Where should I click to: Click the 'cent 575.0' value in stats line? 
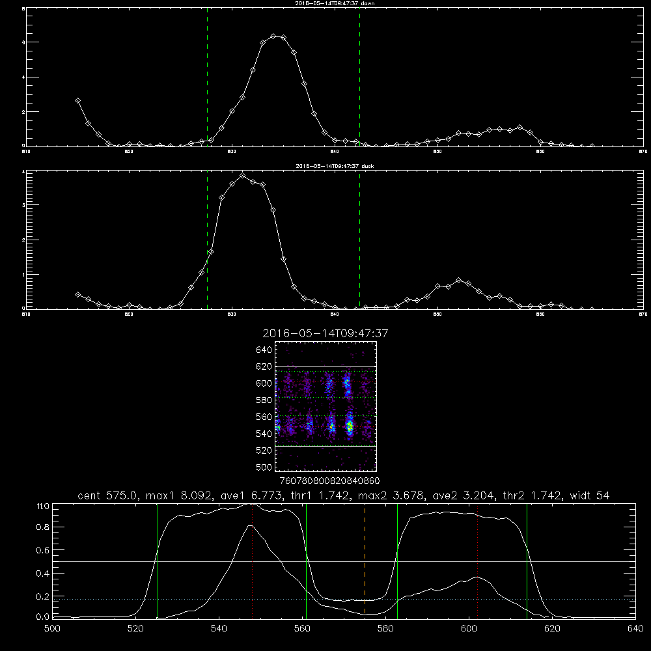click(107, 495)
